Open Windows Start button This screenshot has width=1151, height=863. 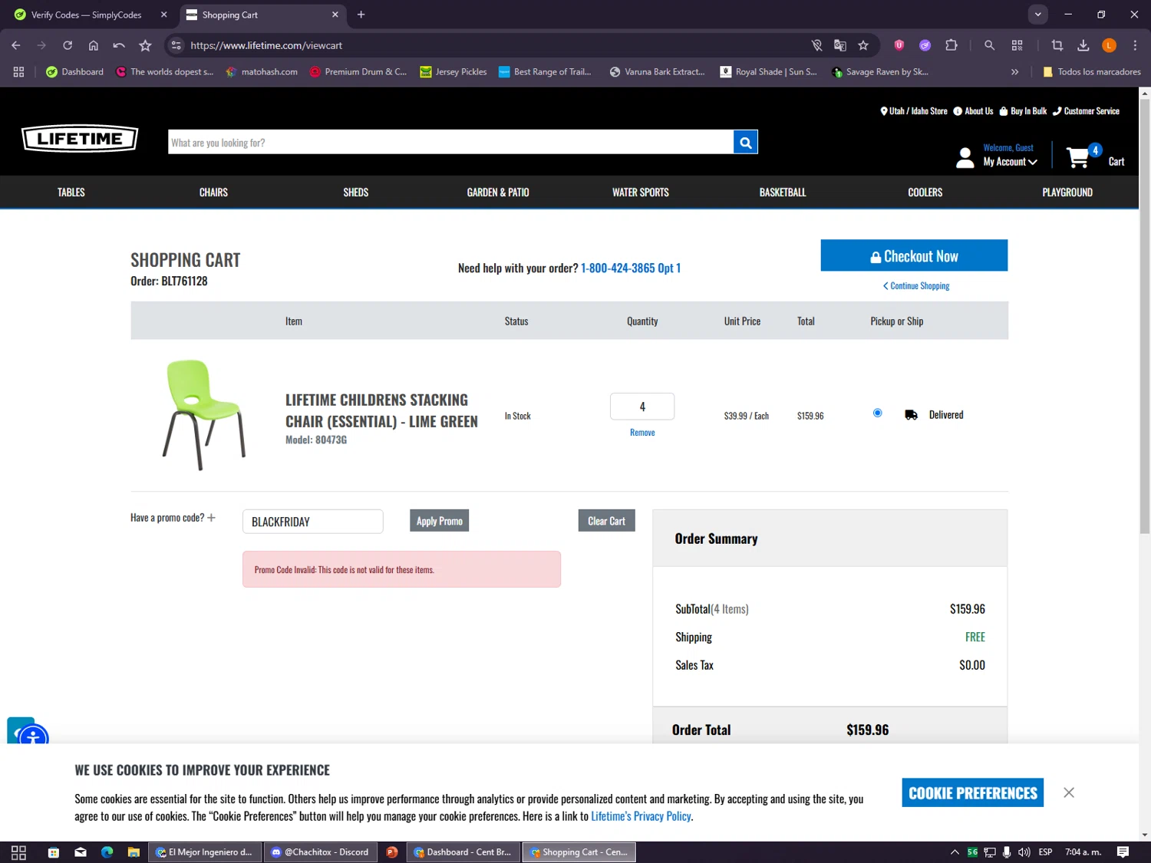[x=19, y=852]
